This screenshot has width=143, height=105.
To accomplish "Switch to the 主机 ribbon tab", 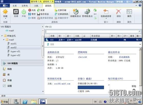I will pos(36,6).
